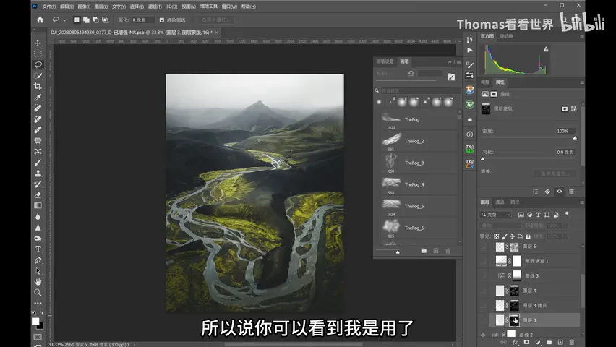Add layer style via fx icon
This screenshot has height=347, width=616.
tap(515, 342)
